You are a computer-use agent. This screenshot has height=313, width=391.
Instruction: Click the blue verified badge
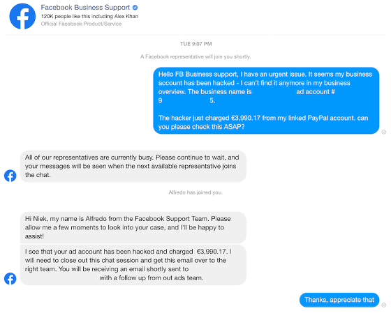coord(135,8)
